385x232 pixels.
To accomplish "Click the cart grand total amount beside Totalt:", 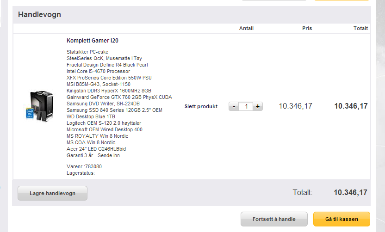I will (x=350, y=193).
